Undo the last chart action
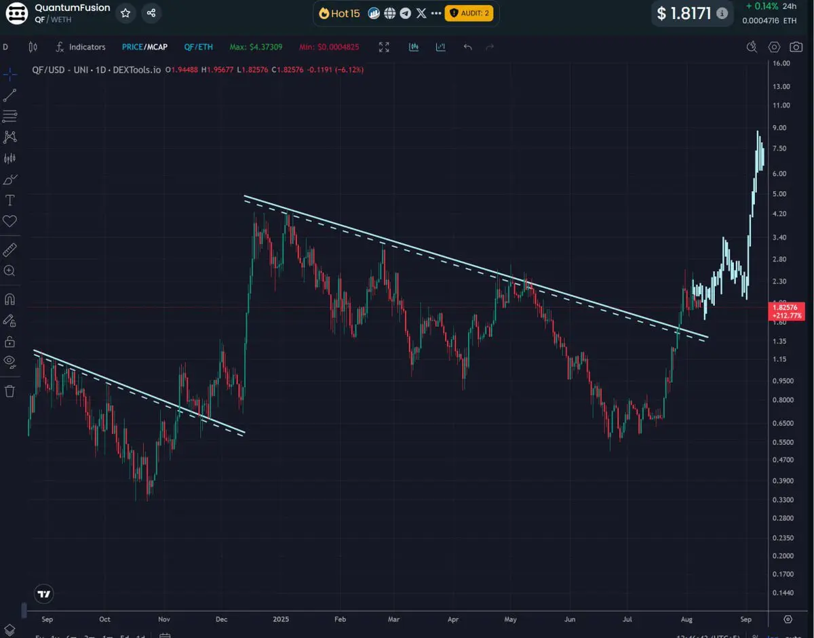Screen dimensions: 814x638 point(467,47)
